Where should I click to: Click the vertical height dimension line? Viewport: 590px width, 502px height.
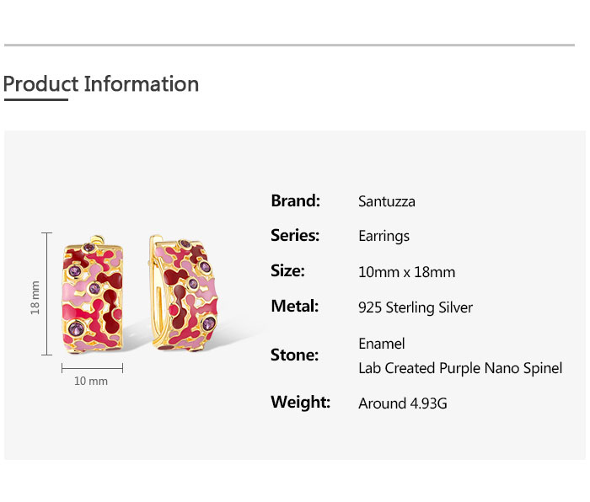point(46,294)
